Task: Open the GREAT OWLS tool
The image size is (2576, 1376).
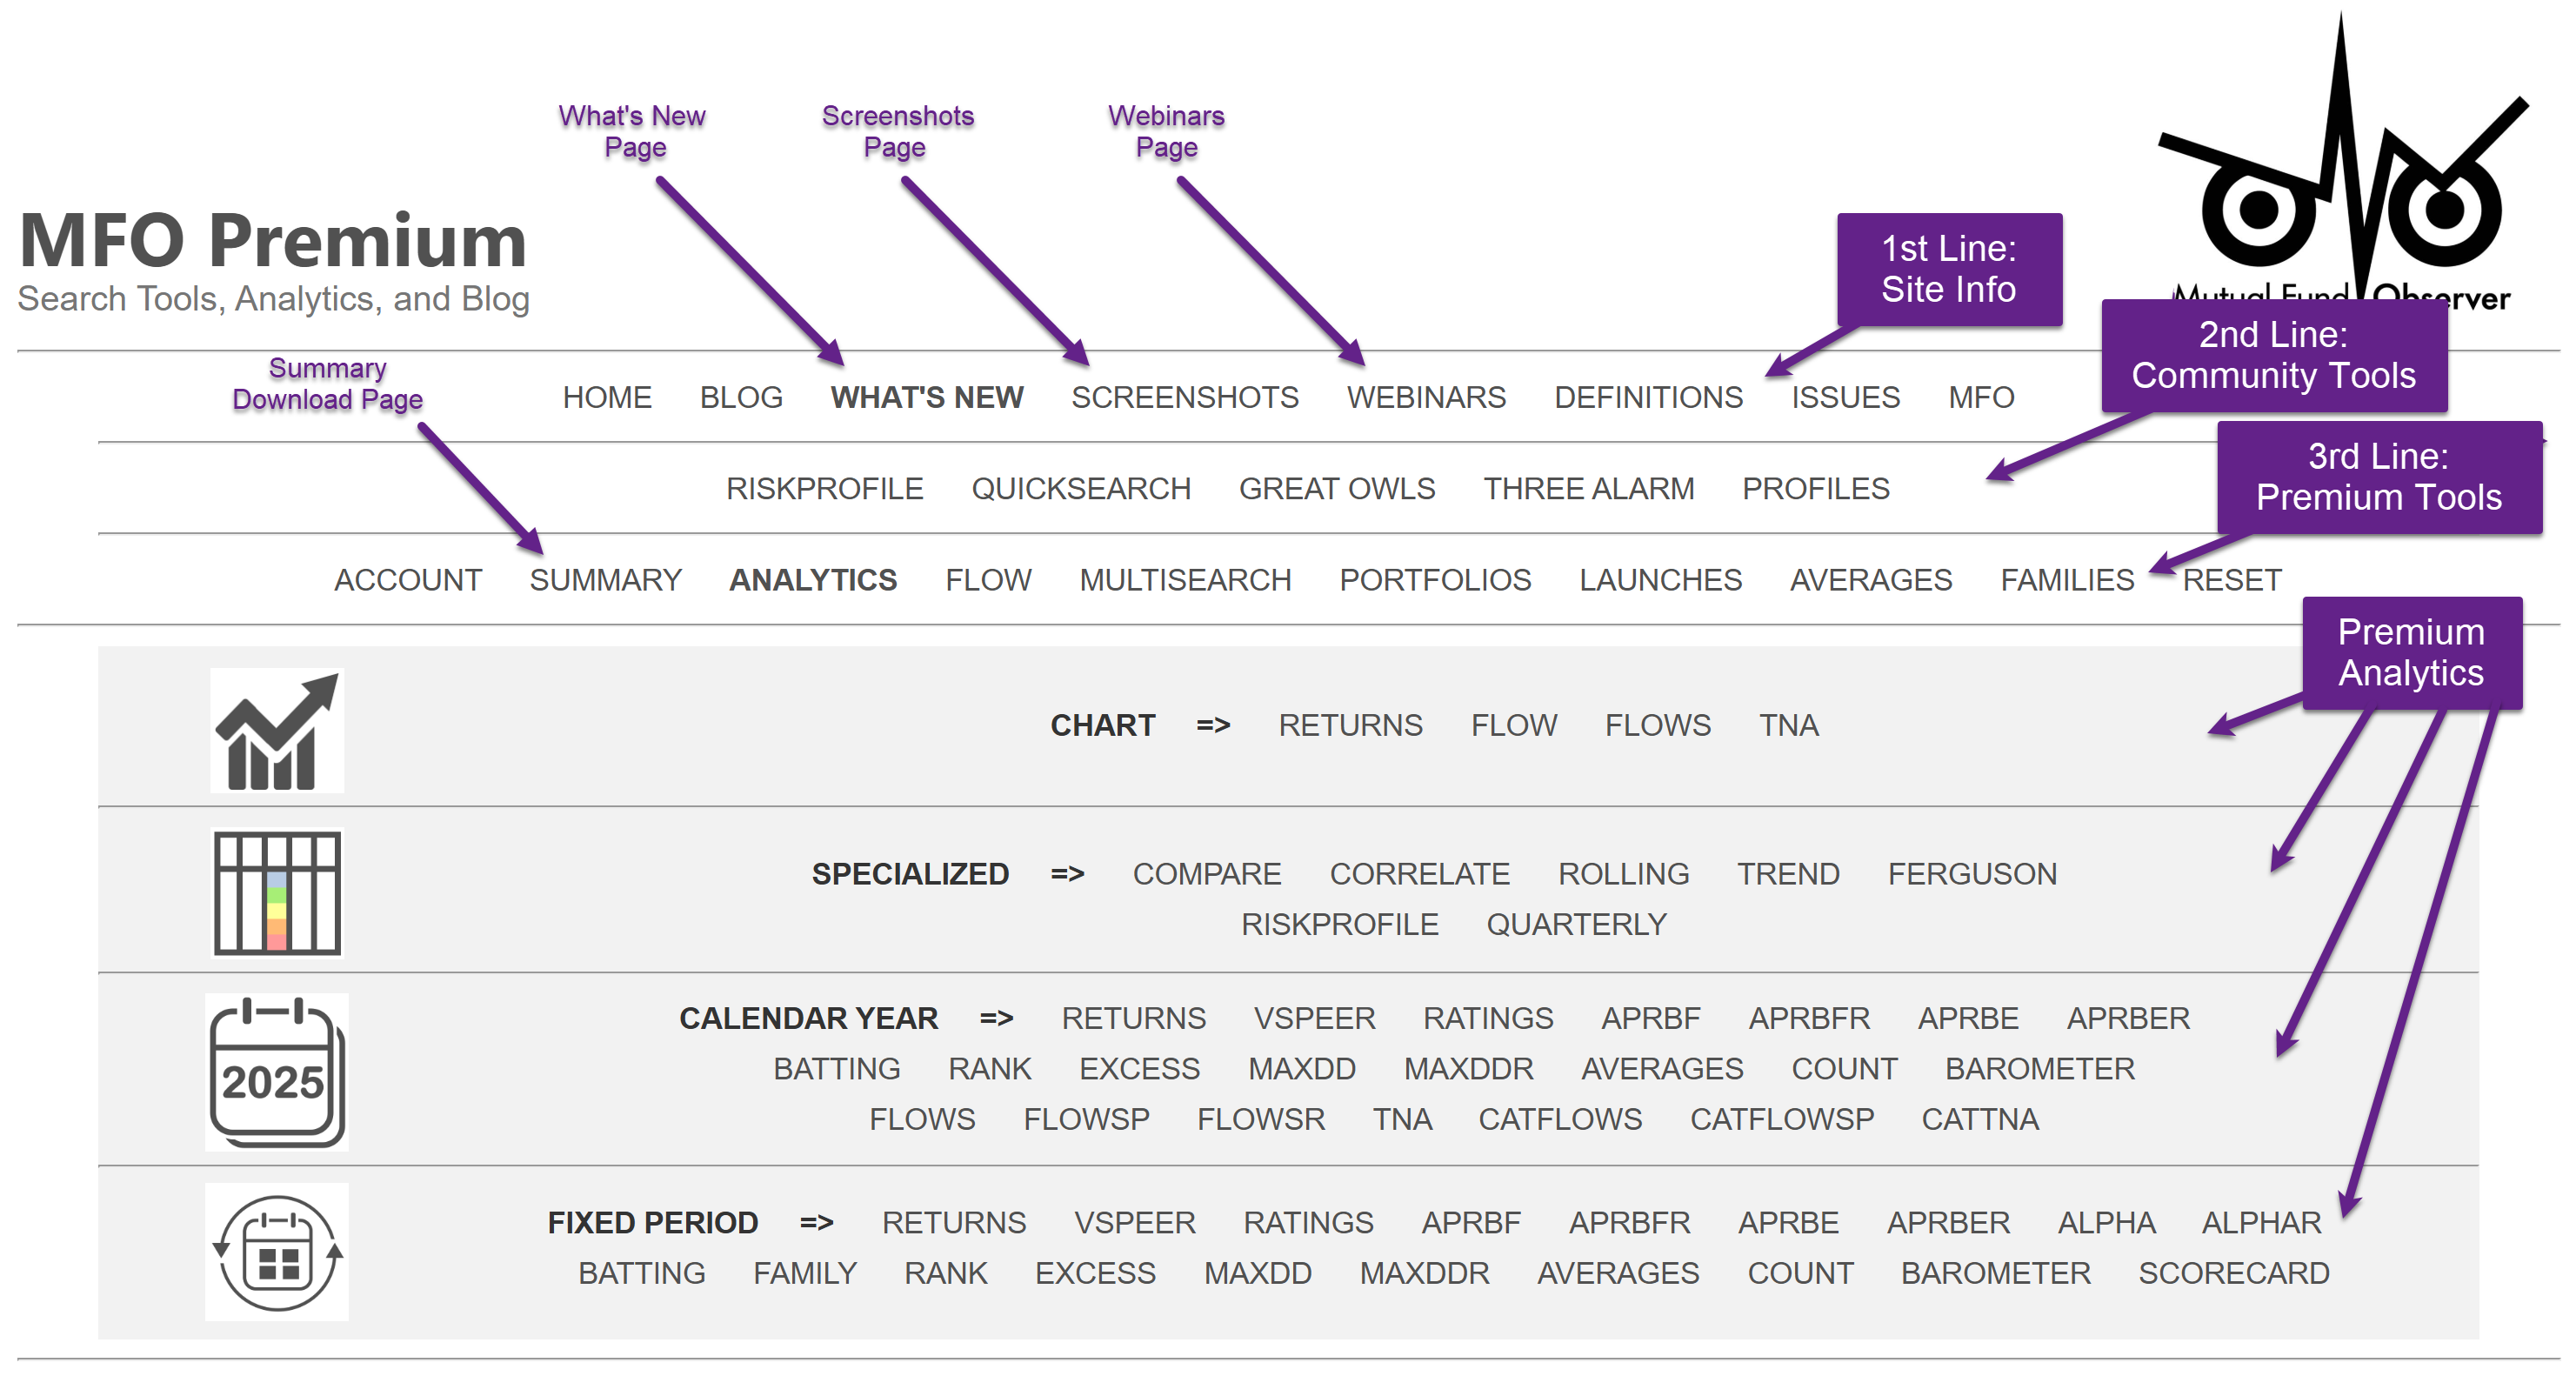Action: 1337,488
